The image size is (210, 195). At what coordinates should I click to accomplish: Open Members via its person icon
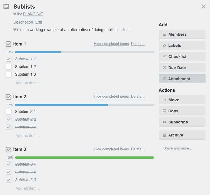[164, 34]
